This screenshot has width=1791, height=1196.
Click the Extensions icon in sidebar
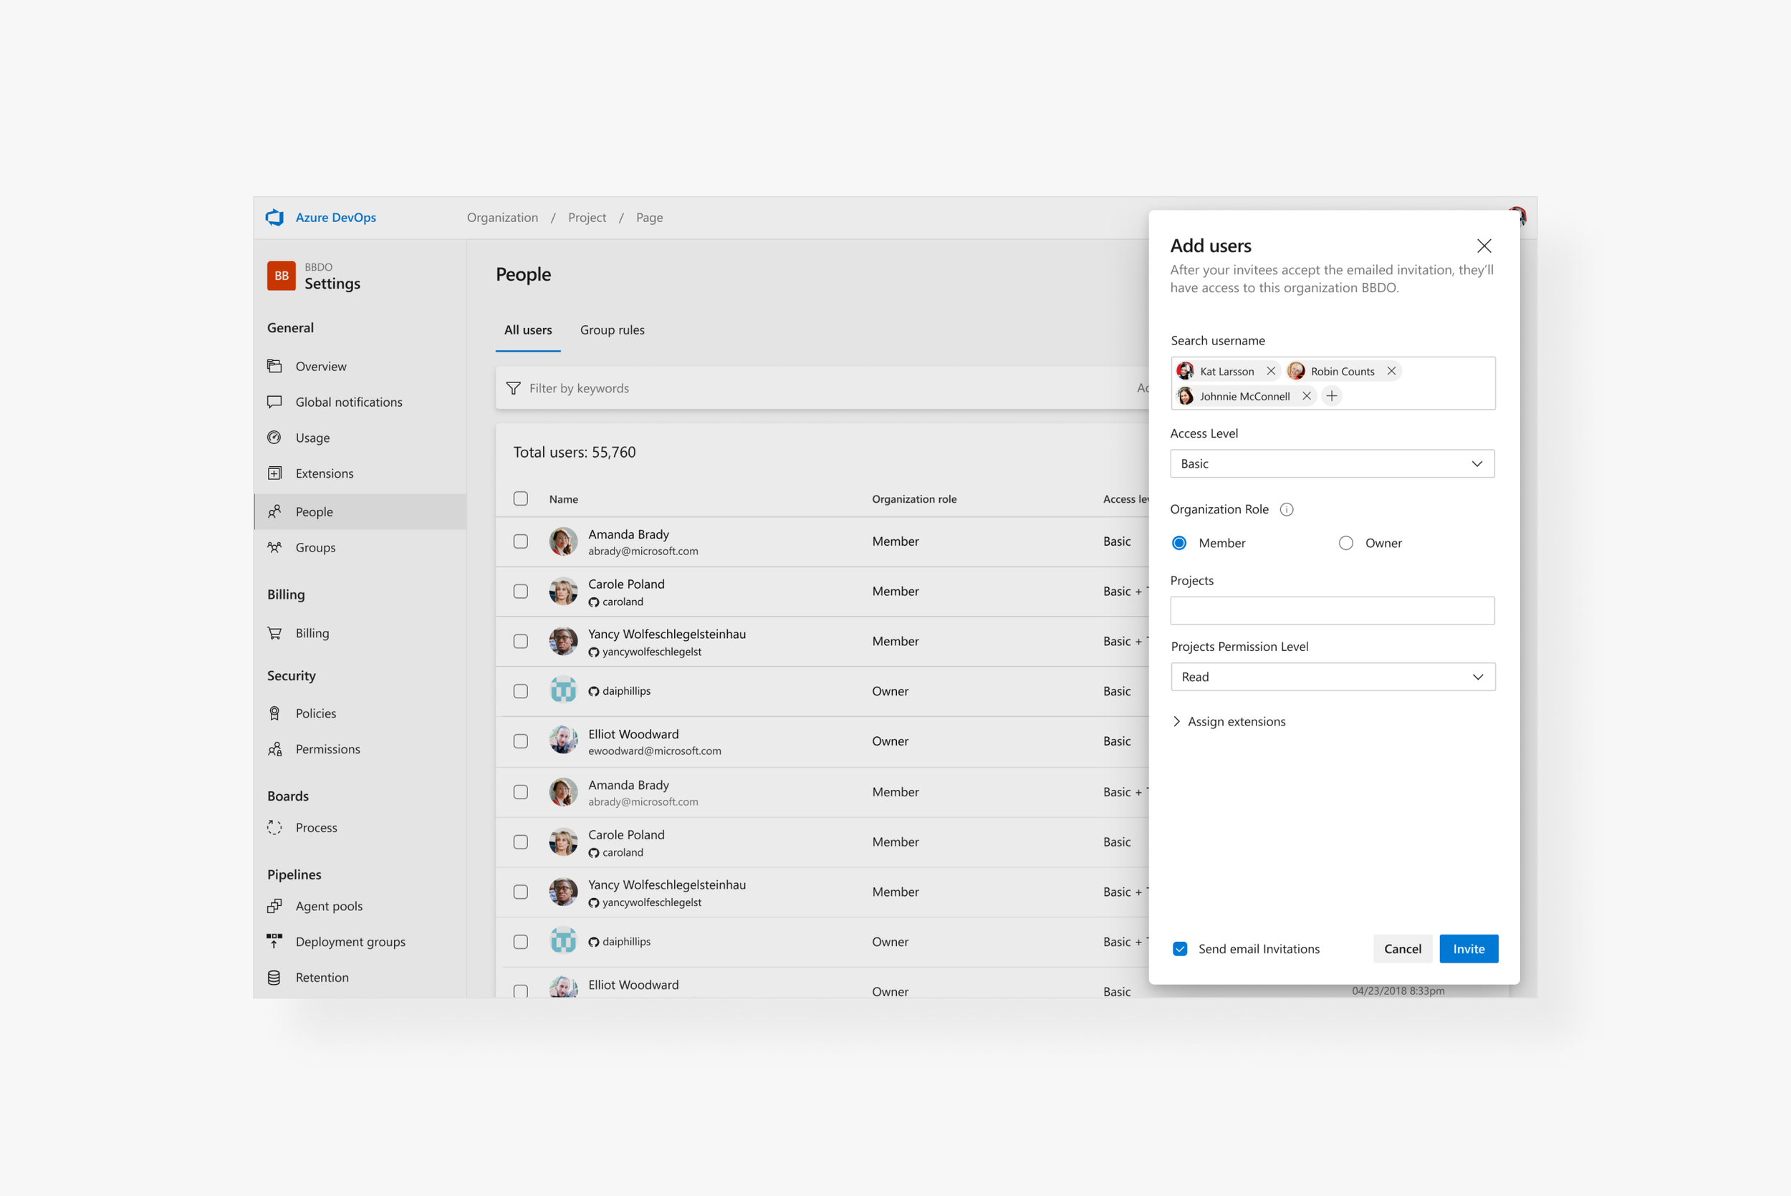[274, 473]
